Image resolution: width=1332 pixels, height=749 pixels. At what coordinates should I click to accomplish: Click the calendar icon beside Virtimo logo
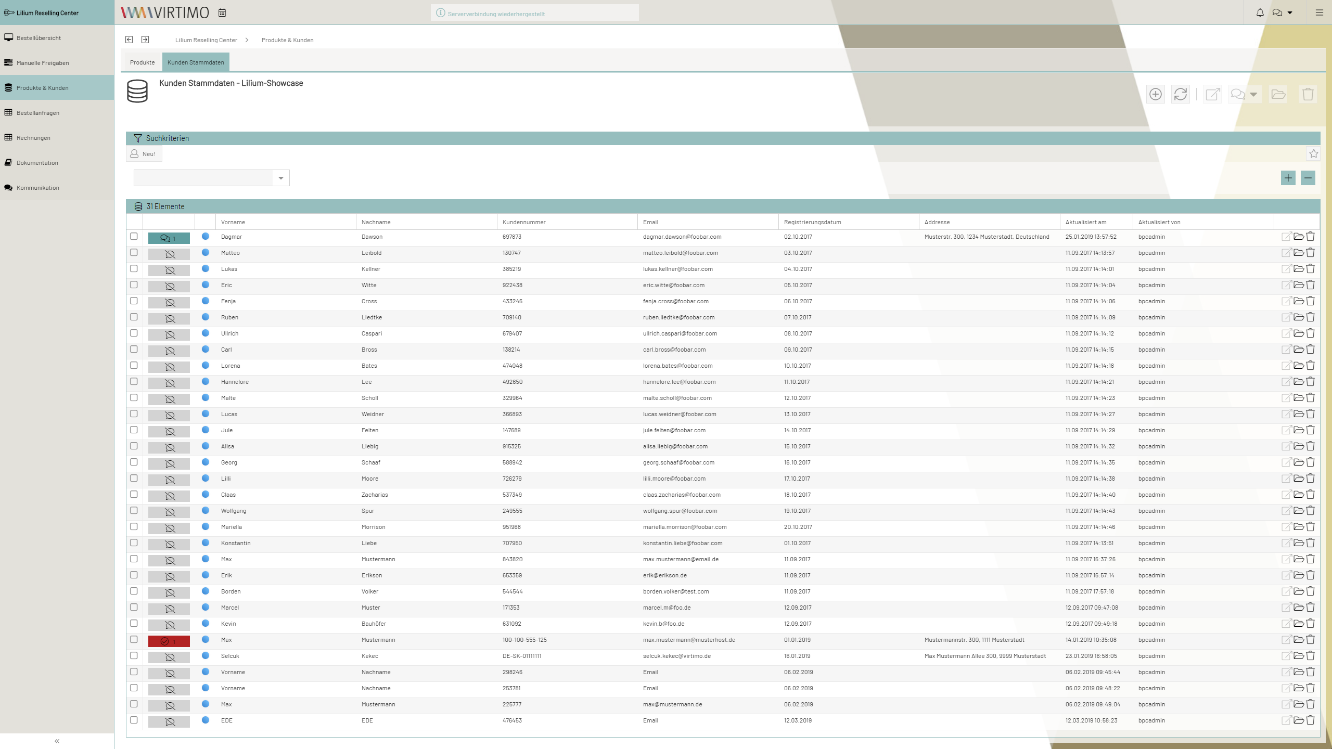click(x=222, y=12)
